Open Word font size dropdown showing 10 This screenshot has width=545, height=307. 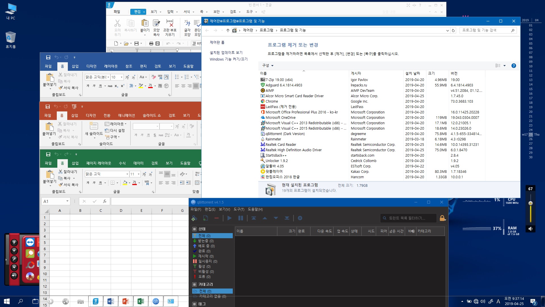[121, 77]
